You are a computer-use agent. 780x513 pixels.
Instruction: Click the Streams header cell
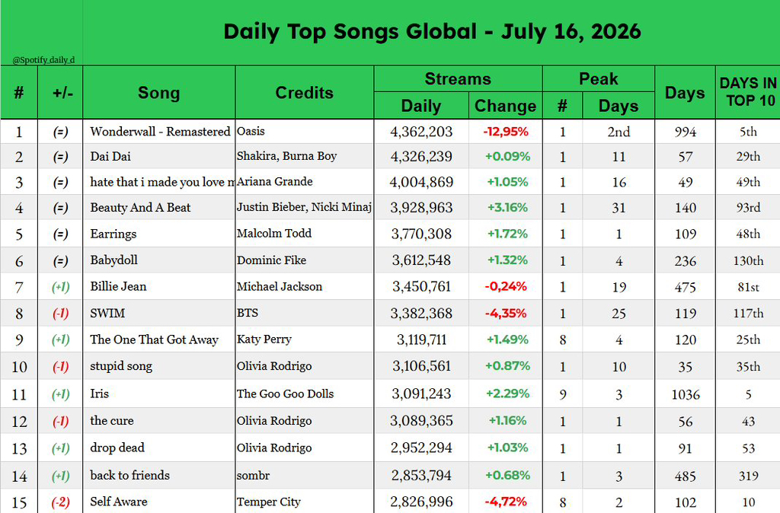point(458,78)
